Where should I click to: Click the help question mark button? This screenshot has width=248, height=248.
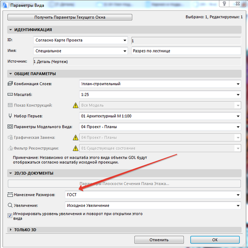click(224, 3)
